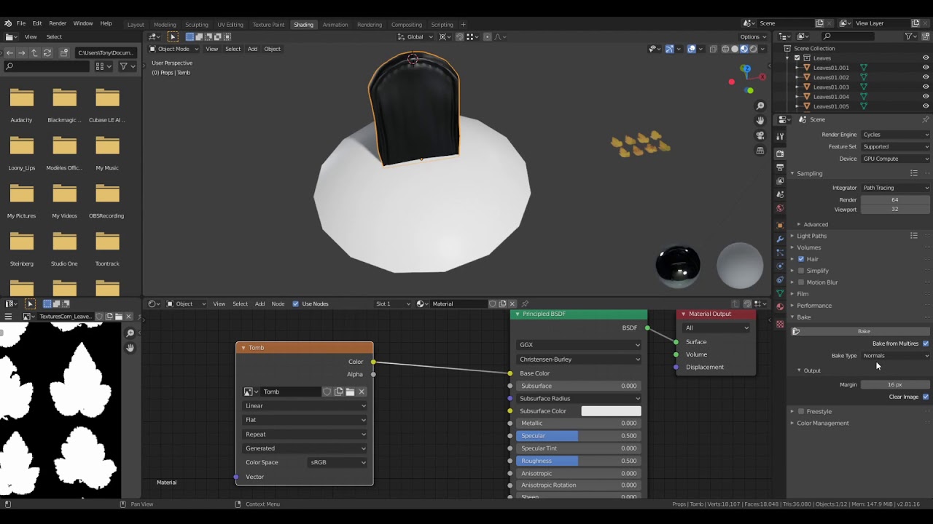Open the Output properties tab icon
This screenshot has height=524, width=933.
(x=780, y=167)
